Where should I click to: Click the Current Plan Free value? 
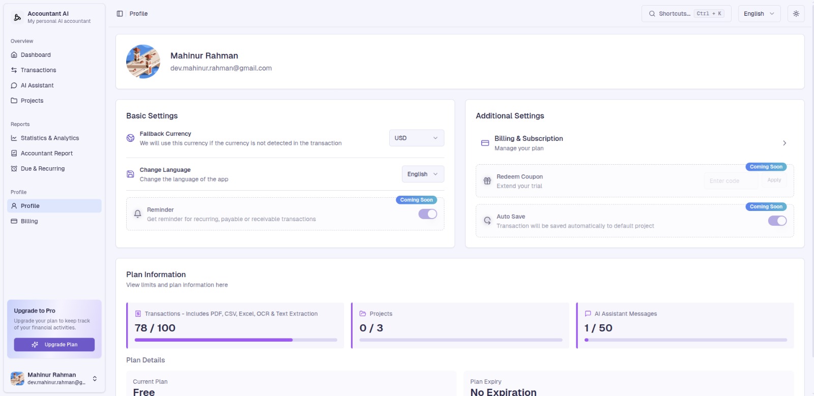(144, 392)
